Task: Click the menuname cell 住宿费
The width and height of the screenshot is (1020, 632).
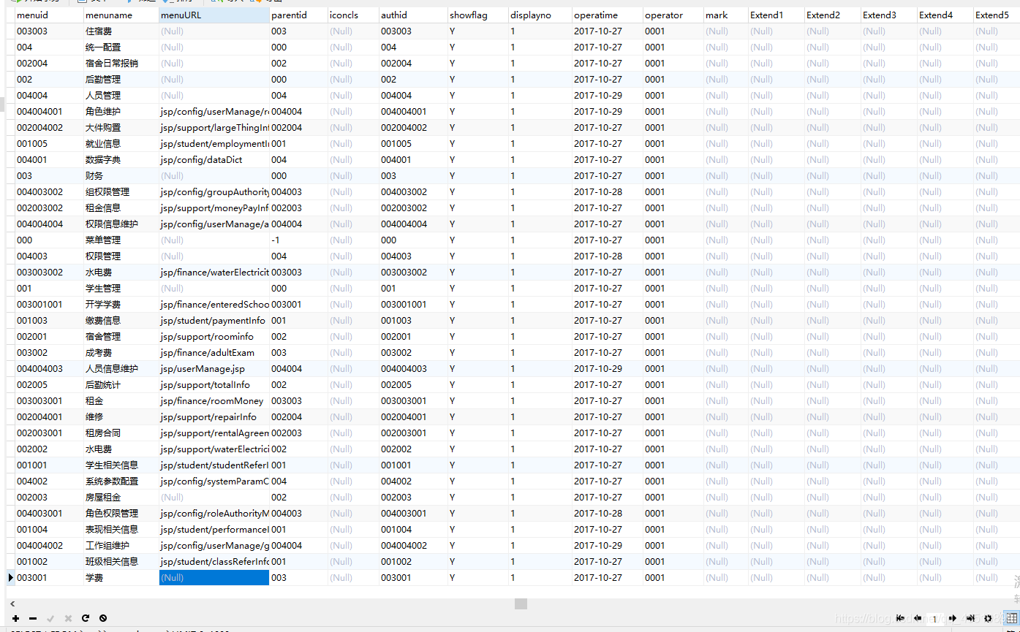Action: coord(121,31)
